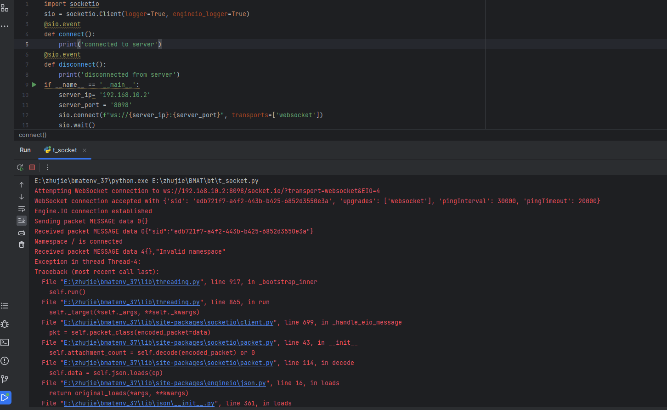667x410 pixels.
Task: Open the run toolbar's three-dot options menu
Action: 47,167
